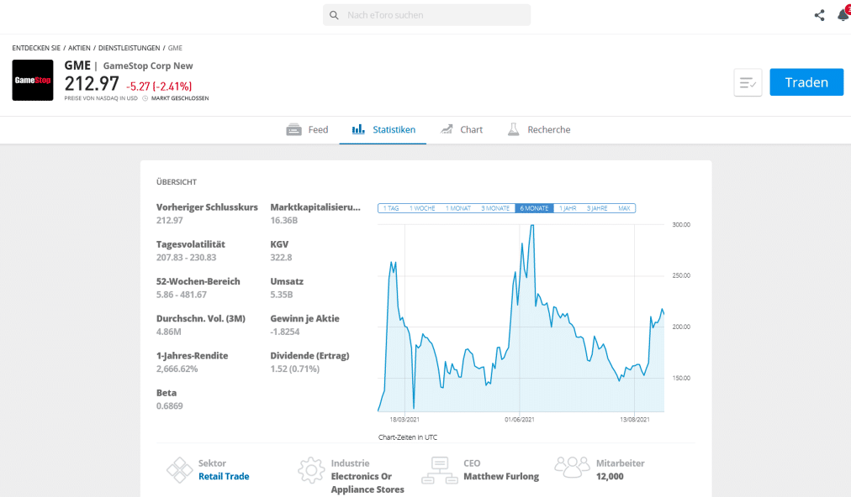Click Gewinn je Aktie value -1.8254

[x=285, y=332]
